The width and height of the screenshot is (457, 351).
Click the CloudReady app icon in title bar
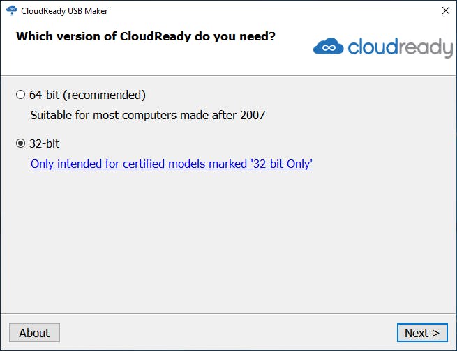tap(10, 11)
